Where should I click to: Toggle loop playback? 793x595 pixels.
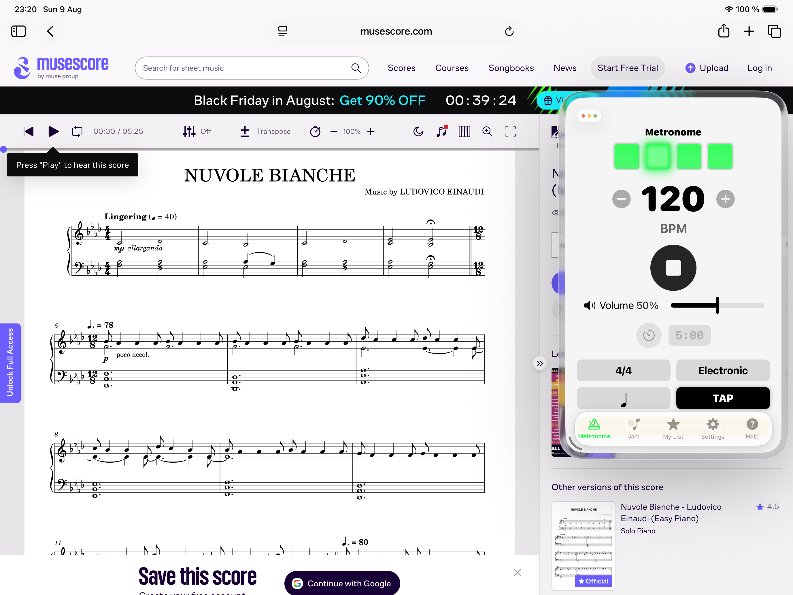(x=77, y=131)
